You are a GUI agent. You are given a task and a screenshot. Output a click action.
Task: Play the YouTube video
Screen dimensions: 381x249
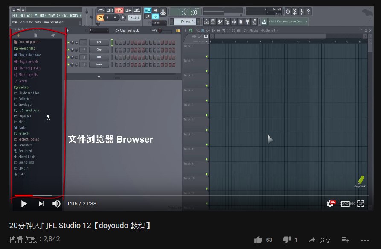(x=24, y=204)
